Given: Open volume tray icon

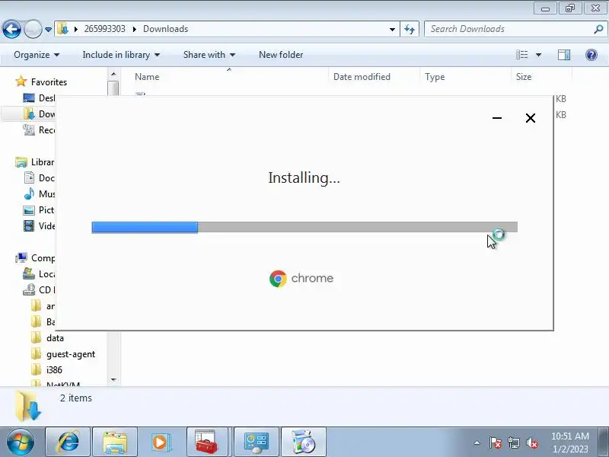Looking at the screenshot, I should tap(531, 443).
